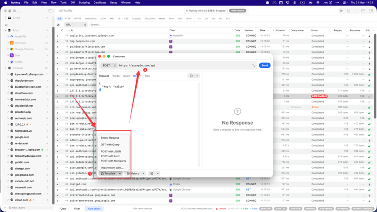The height and width of the screenshot is (212, 377).
Task: Click warning triangle next to icloud.com
Action: (x=30, y=200)
